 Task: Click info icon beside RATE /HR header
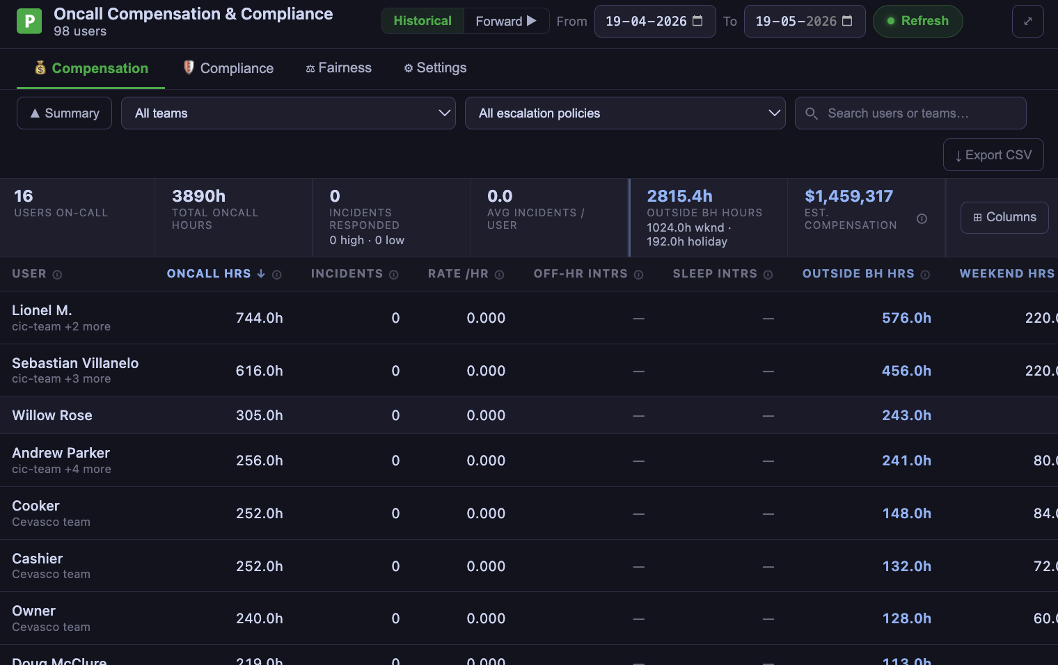coord(499,275)
